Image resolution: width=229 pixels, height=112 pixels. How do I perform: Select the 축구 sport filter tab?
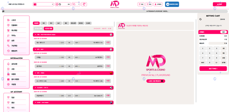pyautogui.click(x=44, y=23)
